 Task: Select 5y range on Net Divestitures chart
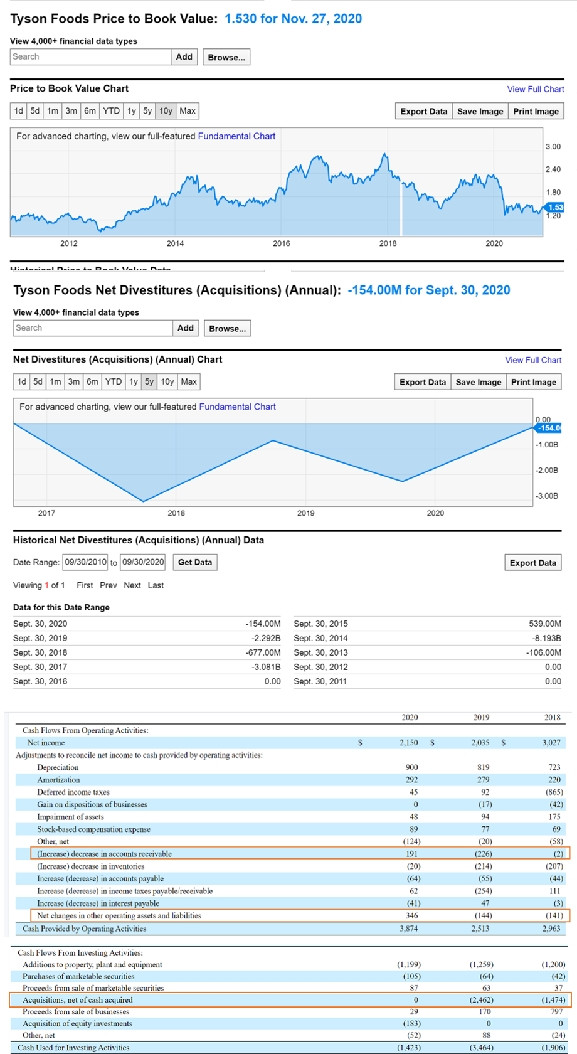149,381
